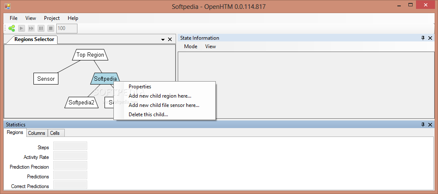Click the Steps value field
This screenshot has height=194, width=438.
(x=70, y=146)
